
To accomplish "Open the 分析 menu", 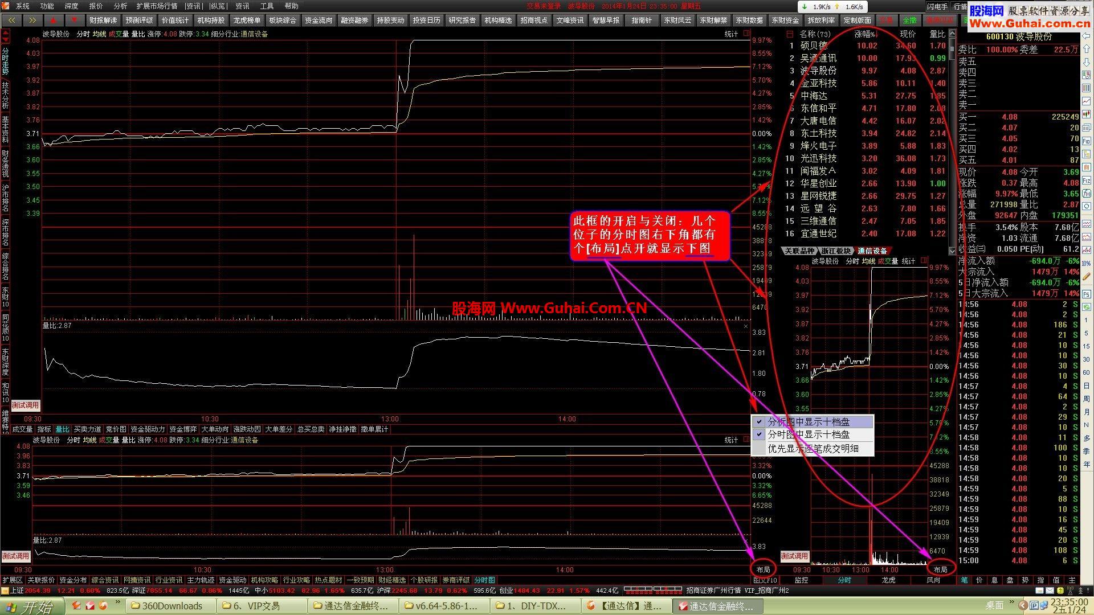I will click(x=120, y=6).
